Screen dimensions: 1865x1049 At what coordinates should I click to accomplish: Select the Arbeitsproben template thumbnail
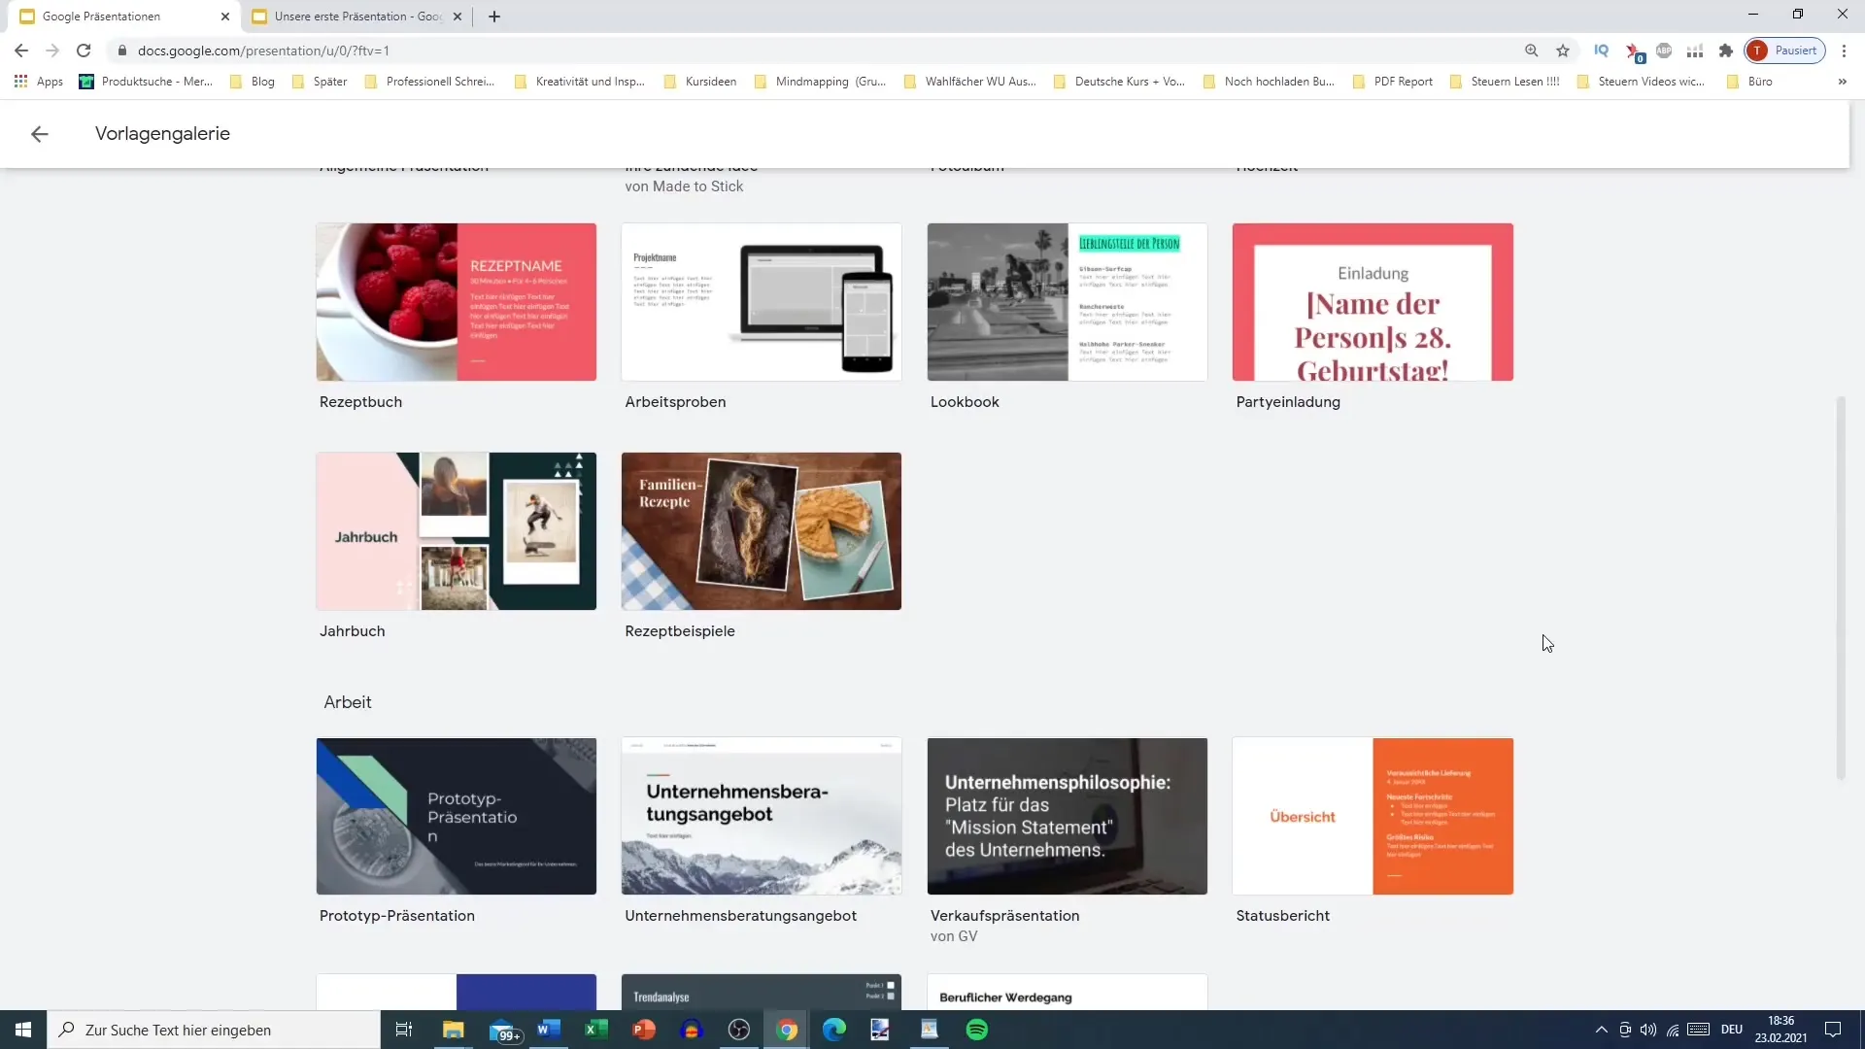pyautogui.click(x=762, y=302)
